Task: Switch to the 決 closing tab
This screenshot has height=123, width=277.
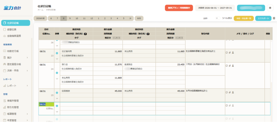Action: (x=130, y=19)
